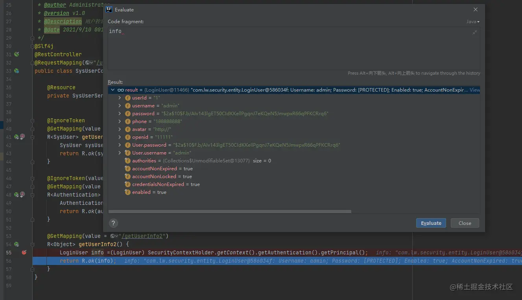
Task: Open the help question mark button
Action: pyautogui.click(x=113, y=223)
